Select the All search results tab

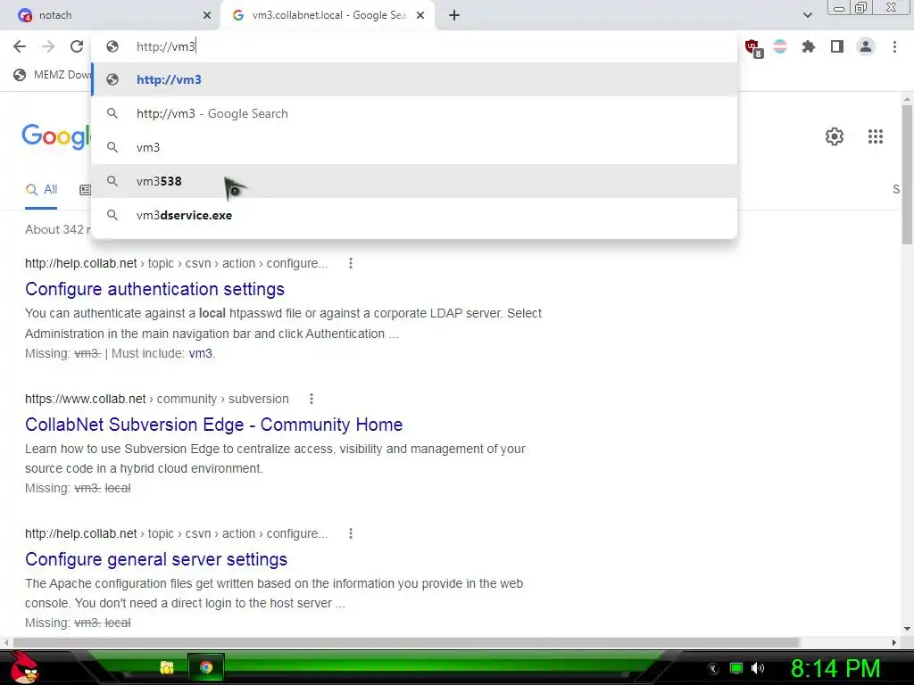click(41, 190)
